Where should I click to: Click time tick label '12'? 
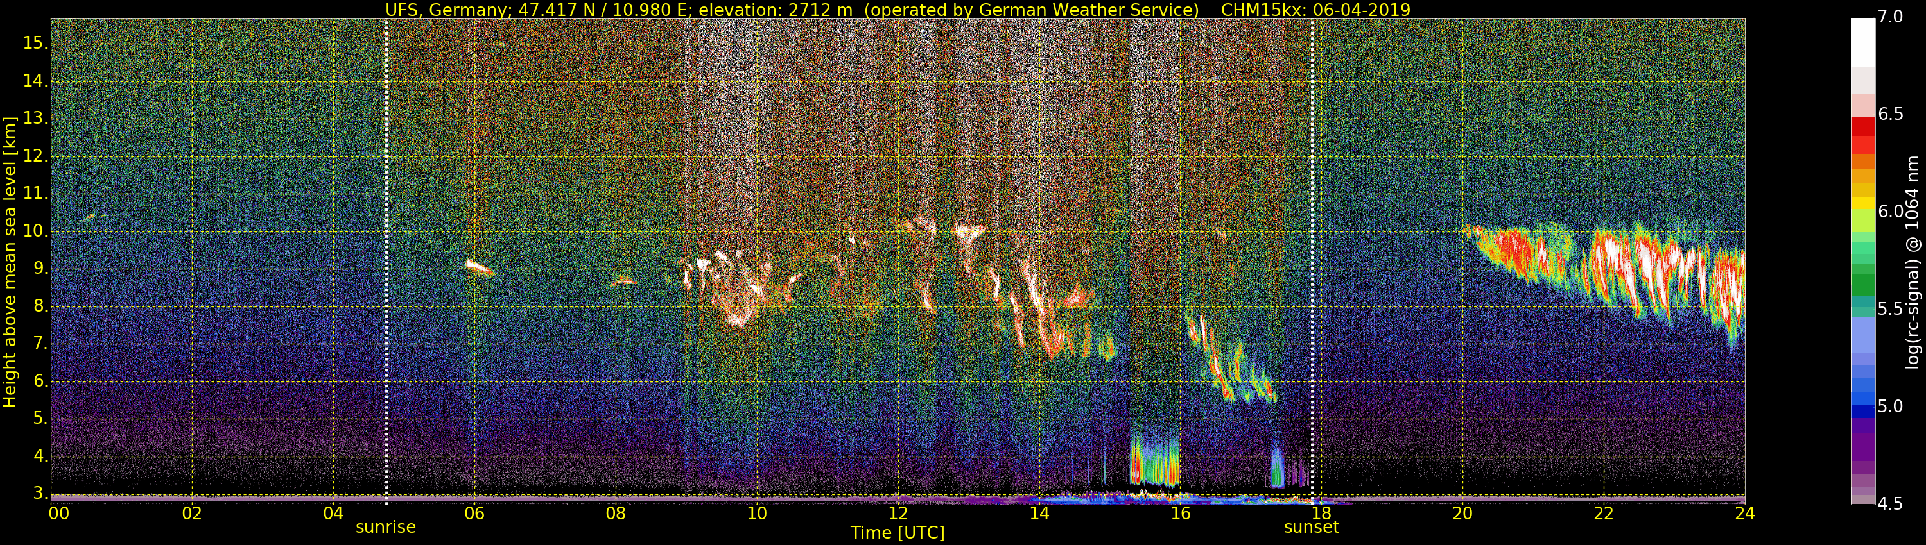point(898,514)
